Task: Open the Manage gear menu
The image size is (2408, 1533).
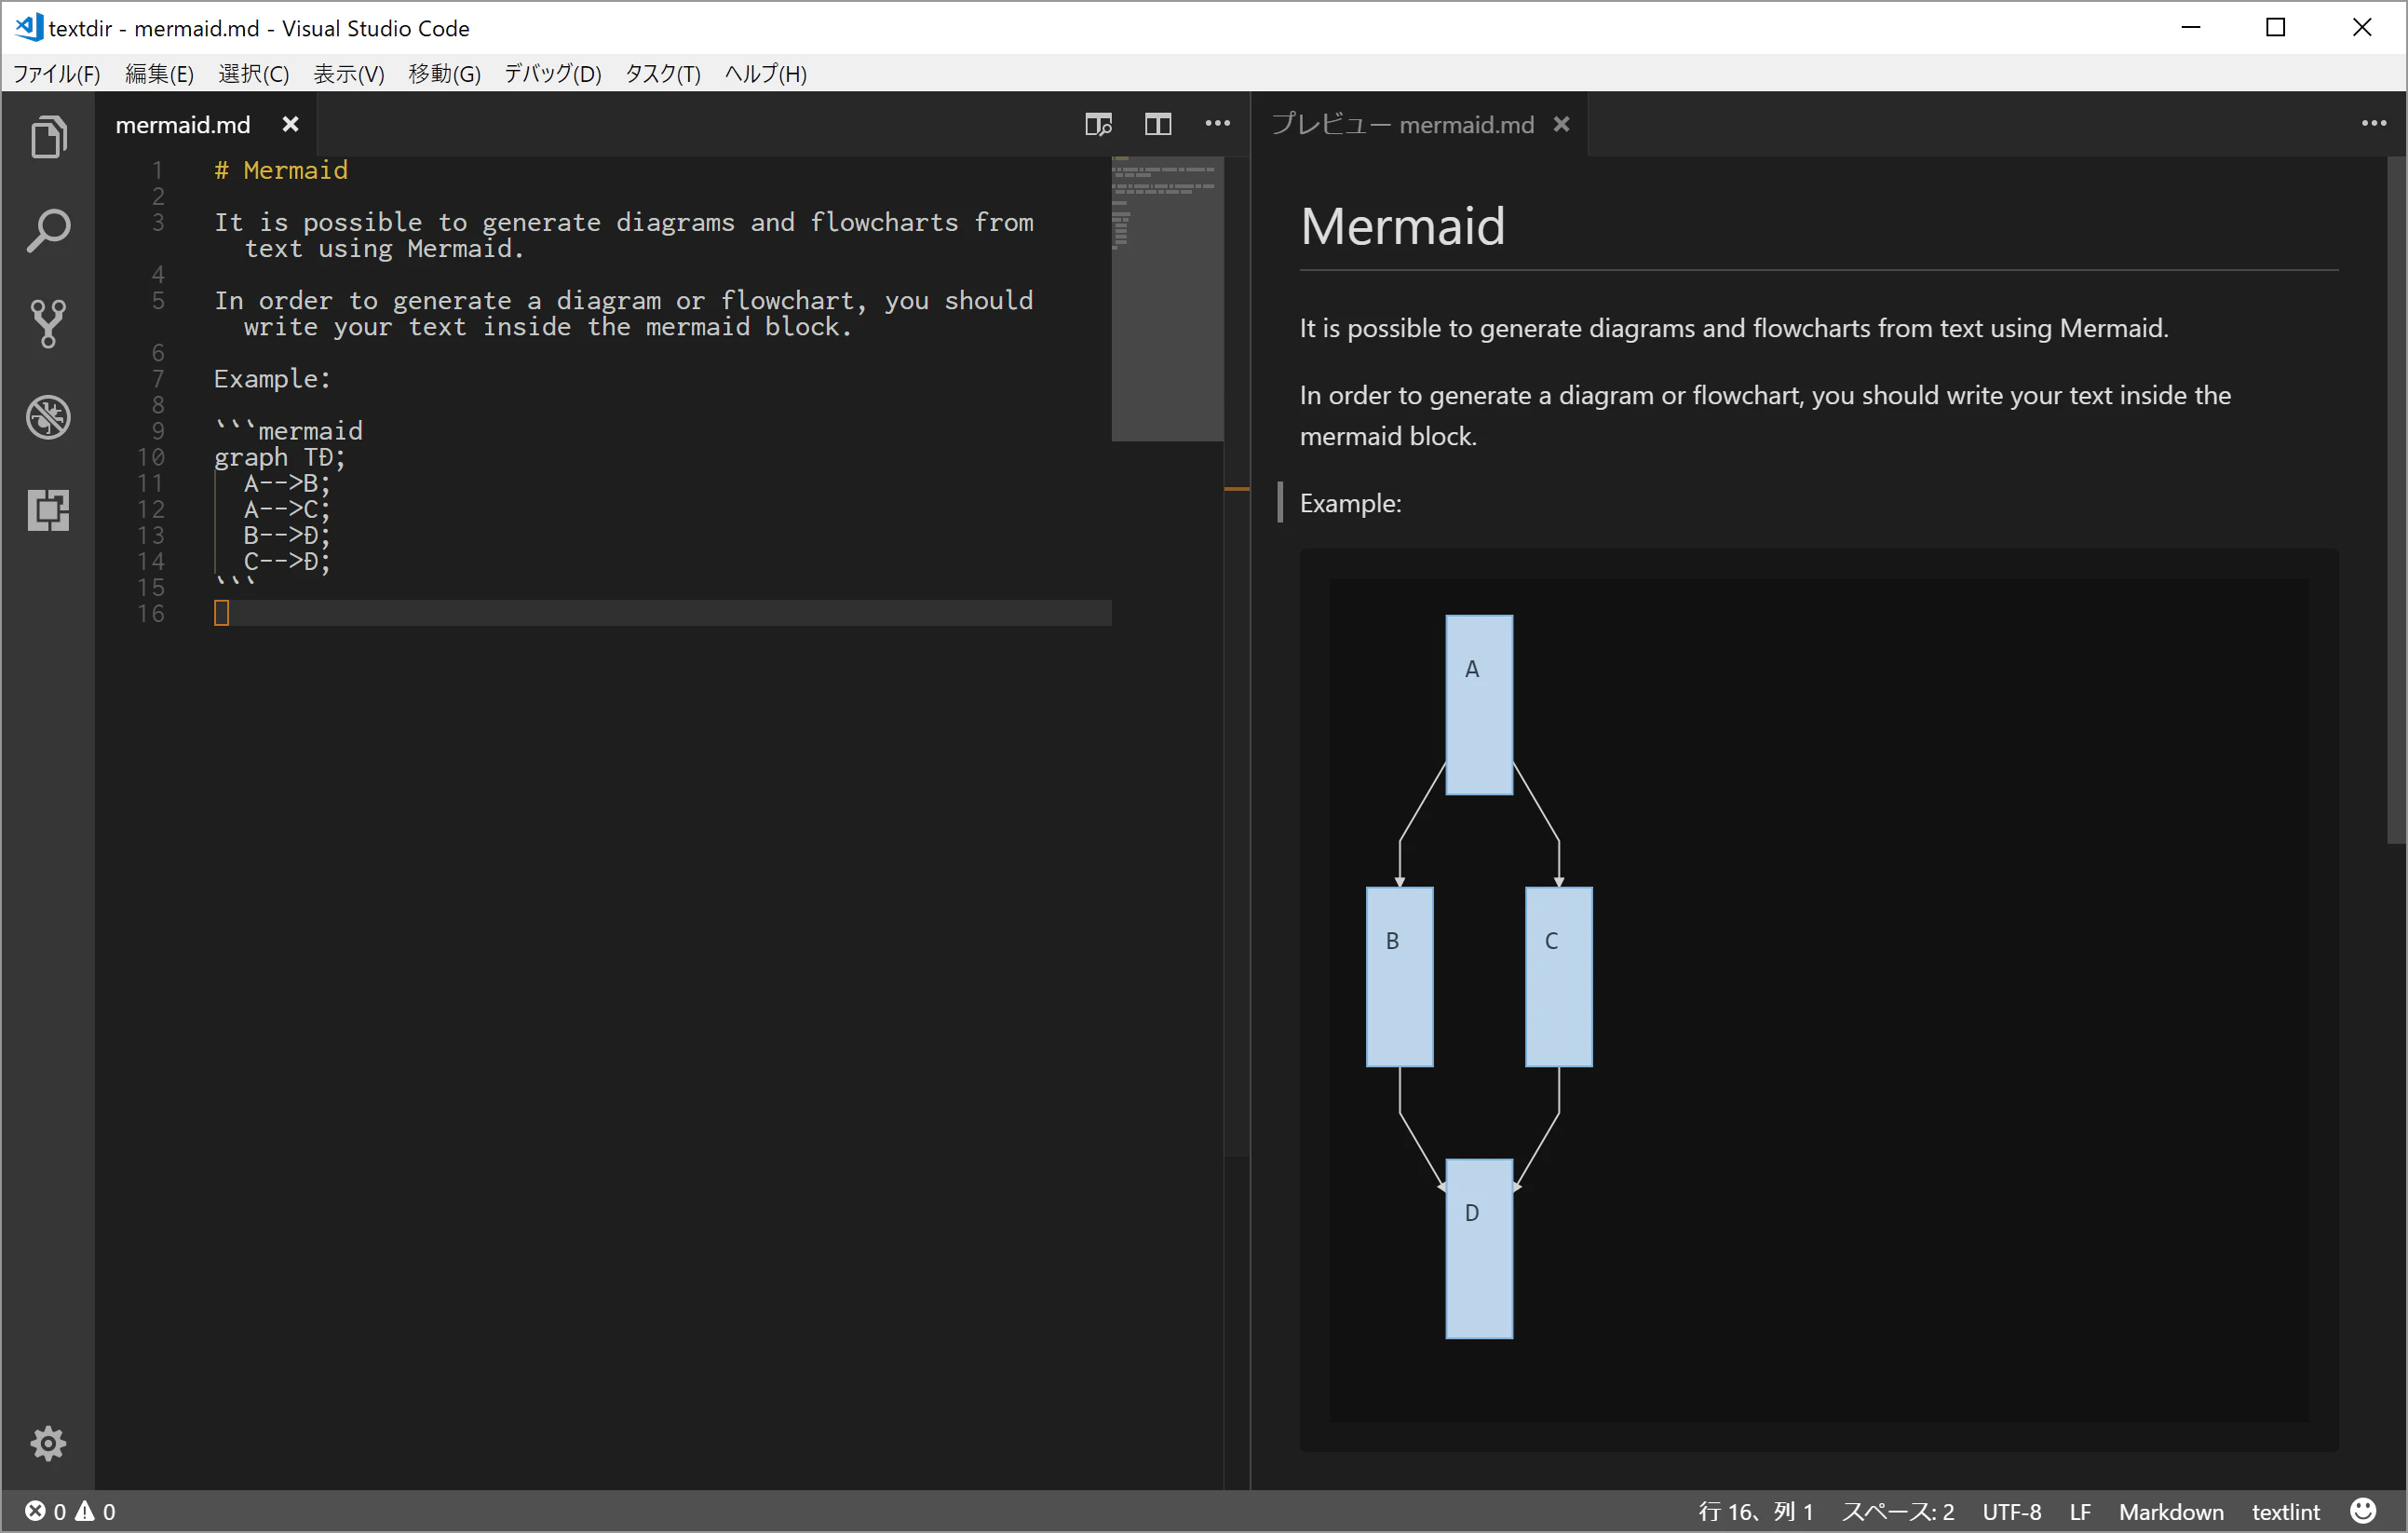Action: [x=48, y=1443]
